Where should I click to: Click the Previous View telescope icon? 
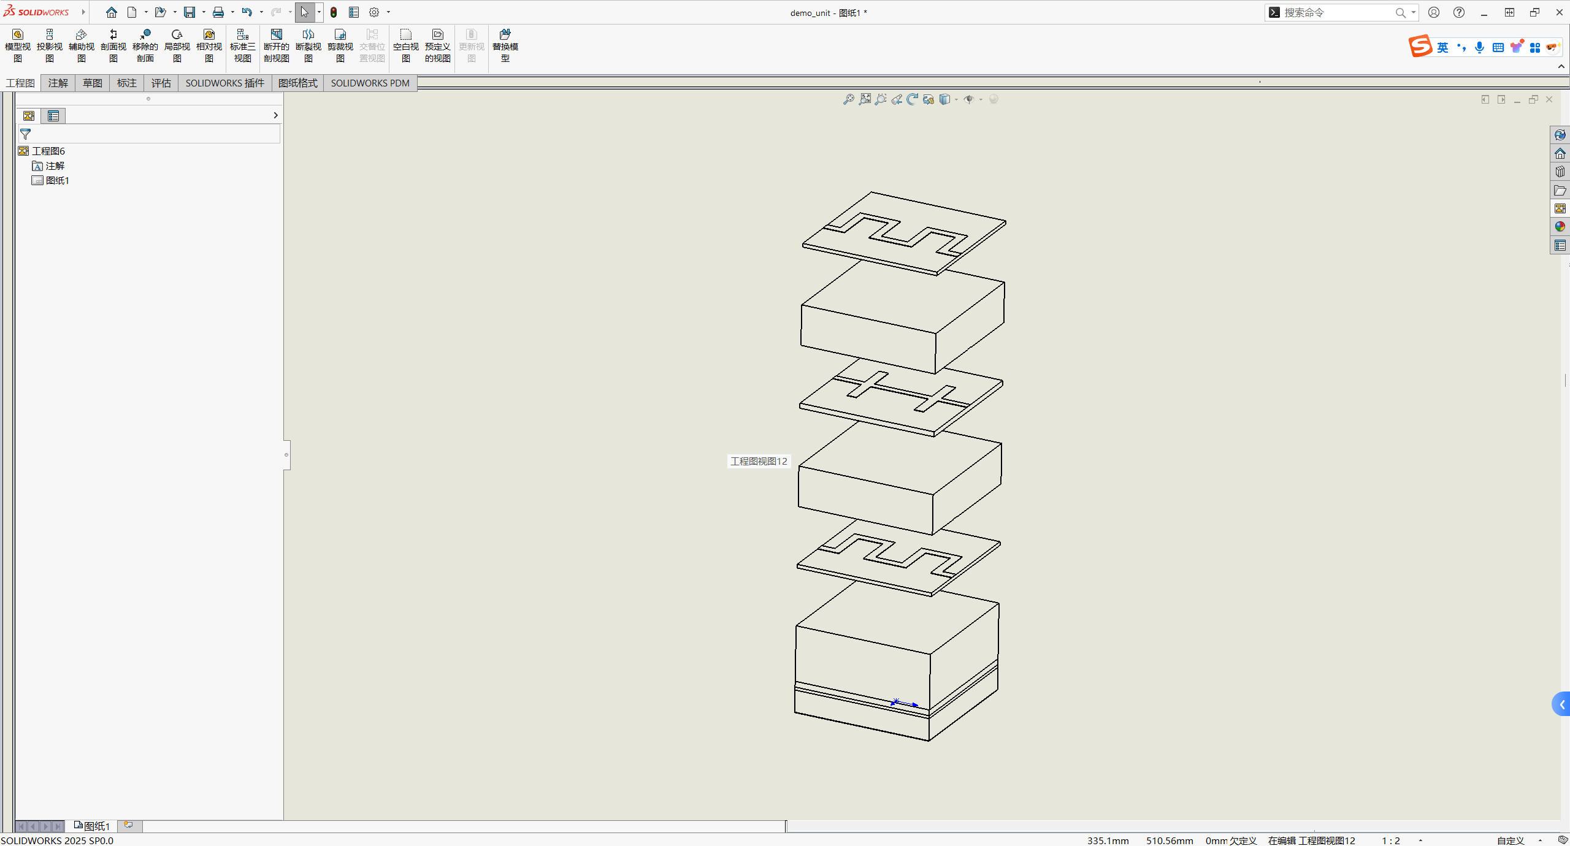(x=897, y=99)
